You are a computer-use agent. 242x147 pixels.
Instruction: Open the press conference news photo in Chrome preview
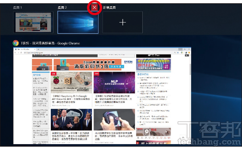tap(71, 120)
